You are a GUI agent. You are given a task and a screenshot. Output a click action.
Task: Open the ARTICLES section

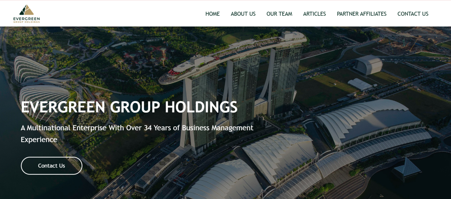(x=314, y=14)
